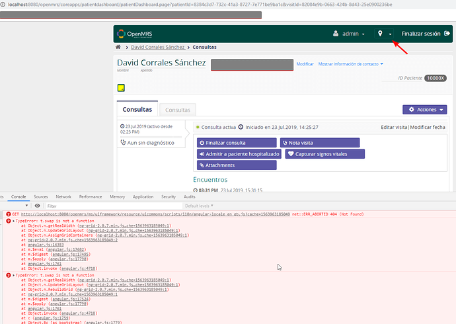Open the DevTools Console tab

click(x=19, y=196)
